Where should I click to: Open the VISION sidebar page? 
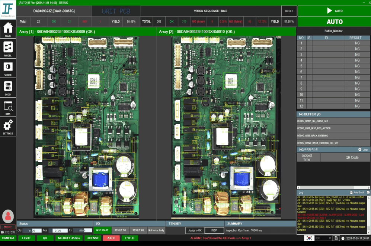(x=8, y=68)
